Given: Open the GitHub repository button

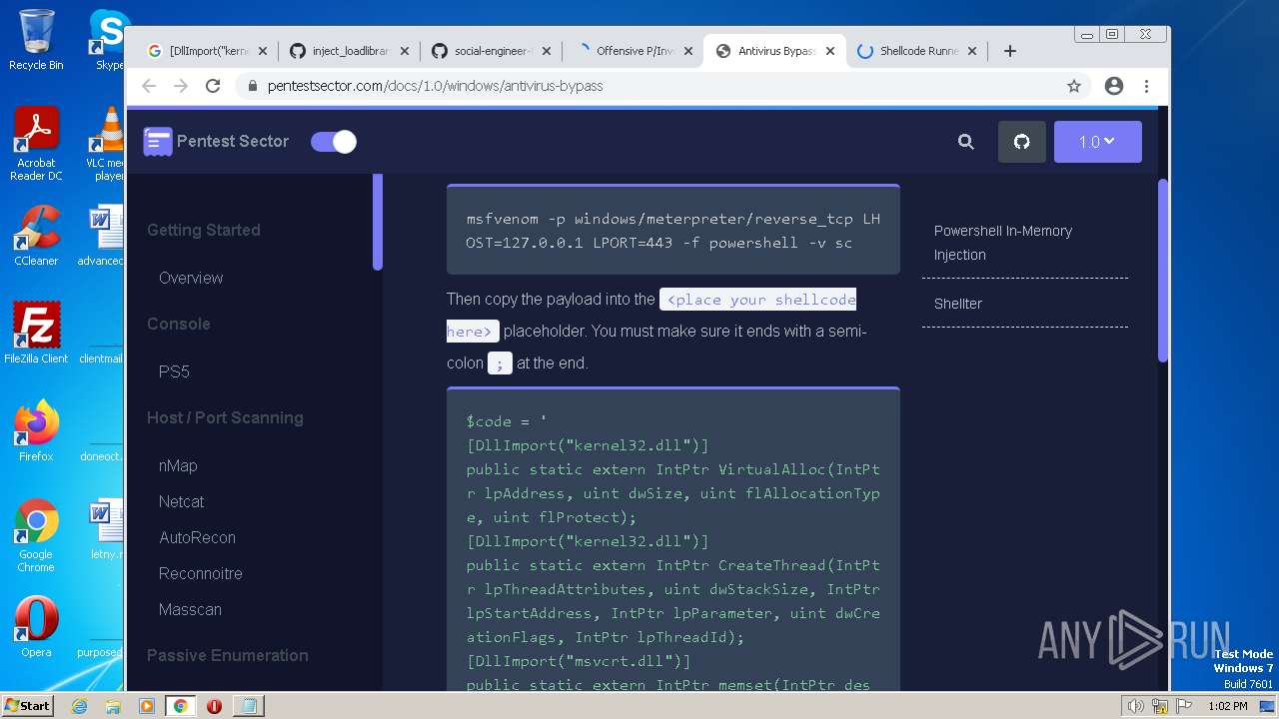Looking at the screenshot, I should point(1022,142).
